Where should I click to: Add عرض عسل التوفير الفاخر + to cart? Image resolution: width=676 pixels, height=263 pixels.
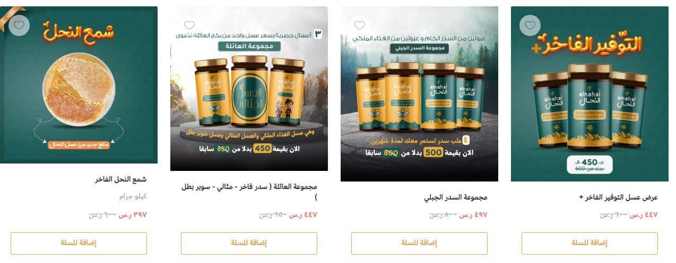point(590,243)
